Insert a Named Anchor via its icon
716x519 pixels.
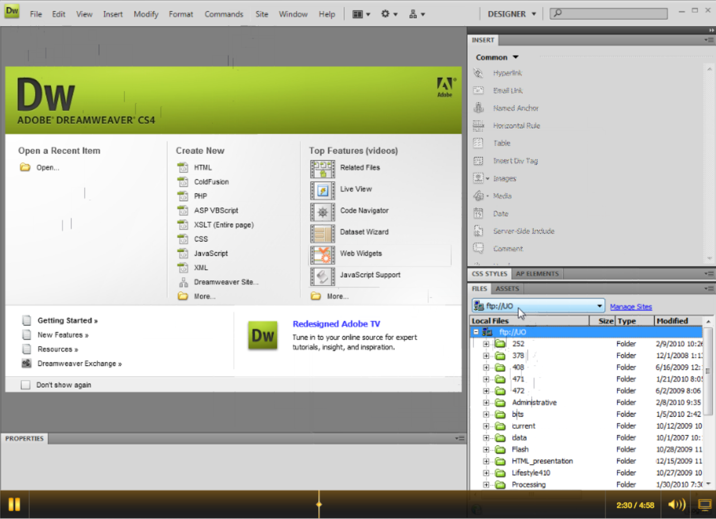tap(478, 108)
